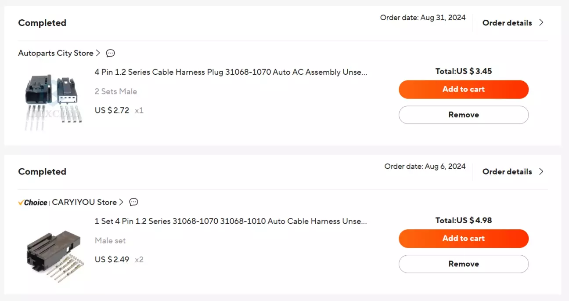Visit Autoparts City Store page
The width and height of the screenshot is (569, 301).
[56, 53]
